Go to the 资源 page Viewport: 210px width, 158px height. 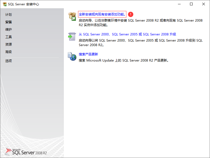click(x=9, y=44)
